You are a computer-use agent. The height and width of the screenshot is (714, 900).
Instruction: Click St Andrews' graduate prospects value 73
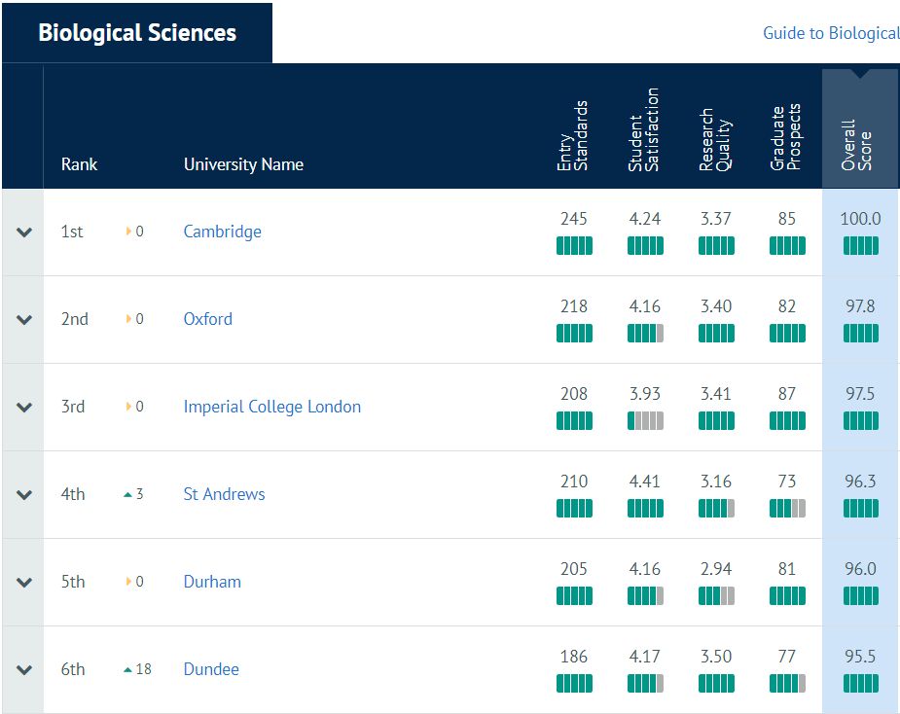(x=787, y=481)
